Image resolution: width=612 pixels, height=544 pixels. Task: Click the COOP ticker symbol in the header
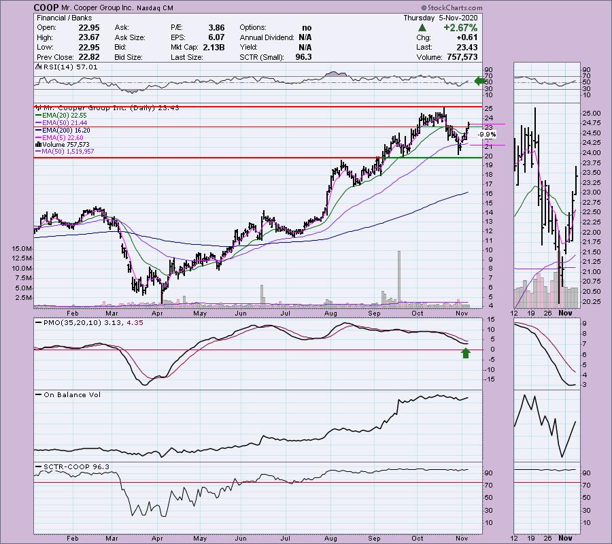46,7
